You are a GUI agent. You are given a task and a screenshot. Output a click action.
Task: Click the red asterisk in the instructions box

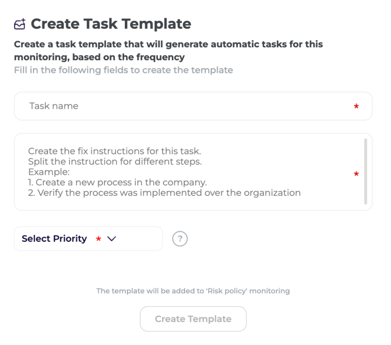tap(356, 174)
